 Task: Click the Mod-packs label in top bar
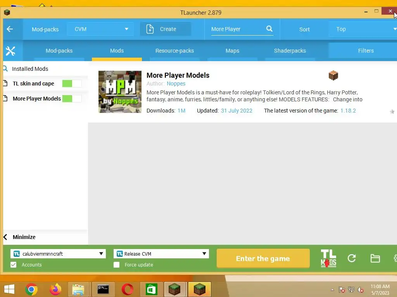click(x=45, y=29)
